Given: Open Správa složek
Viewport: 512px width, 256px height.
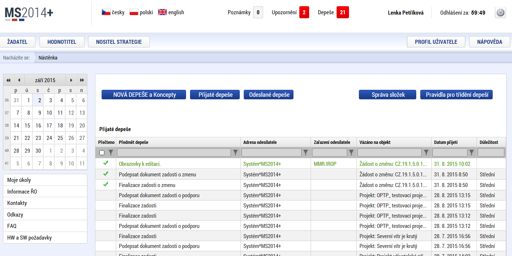Looking at the screenshot, I should (388, 95).
